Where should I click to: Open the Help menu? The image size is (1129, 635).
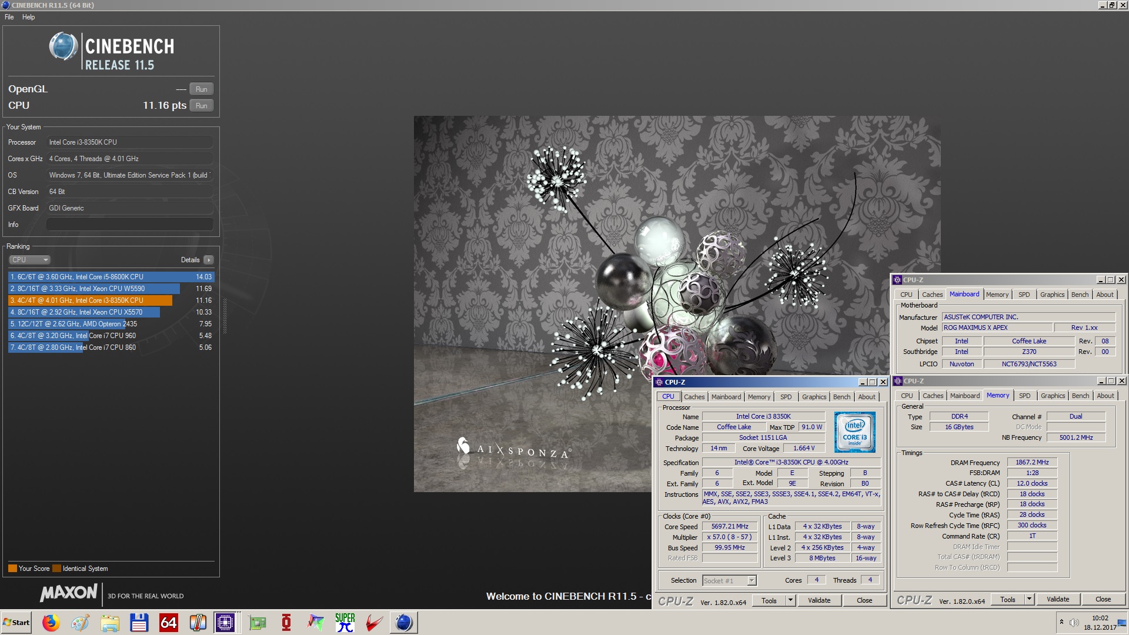[29, 17]
